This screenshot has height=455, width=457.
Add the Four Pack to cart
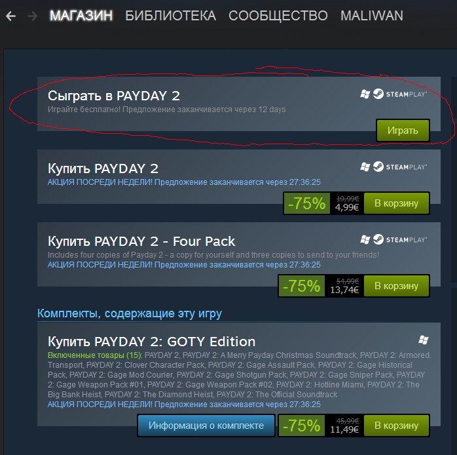click(396, 286)
